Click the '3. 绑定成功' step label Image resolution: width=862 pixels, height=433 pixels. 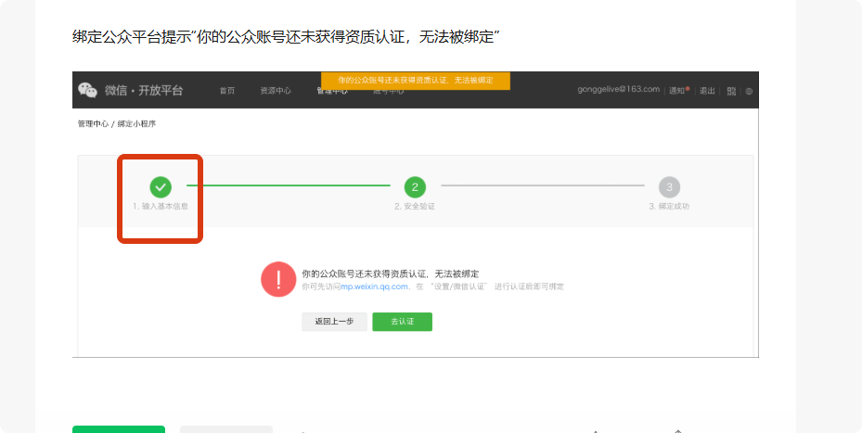pyautogui.click(x=669, y=207)
